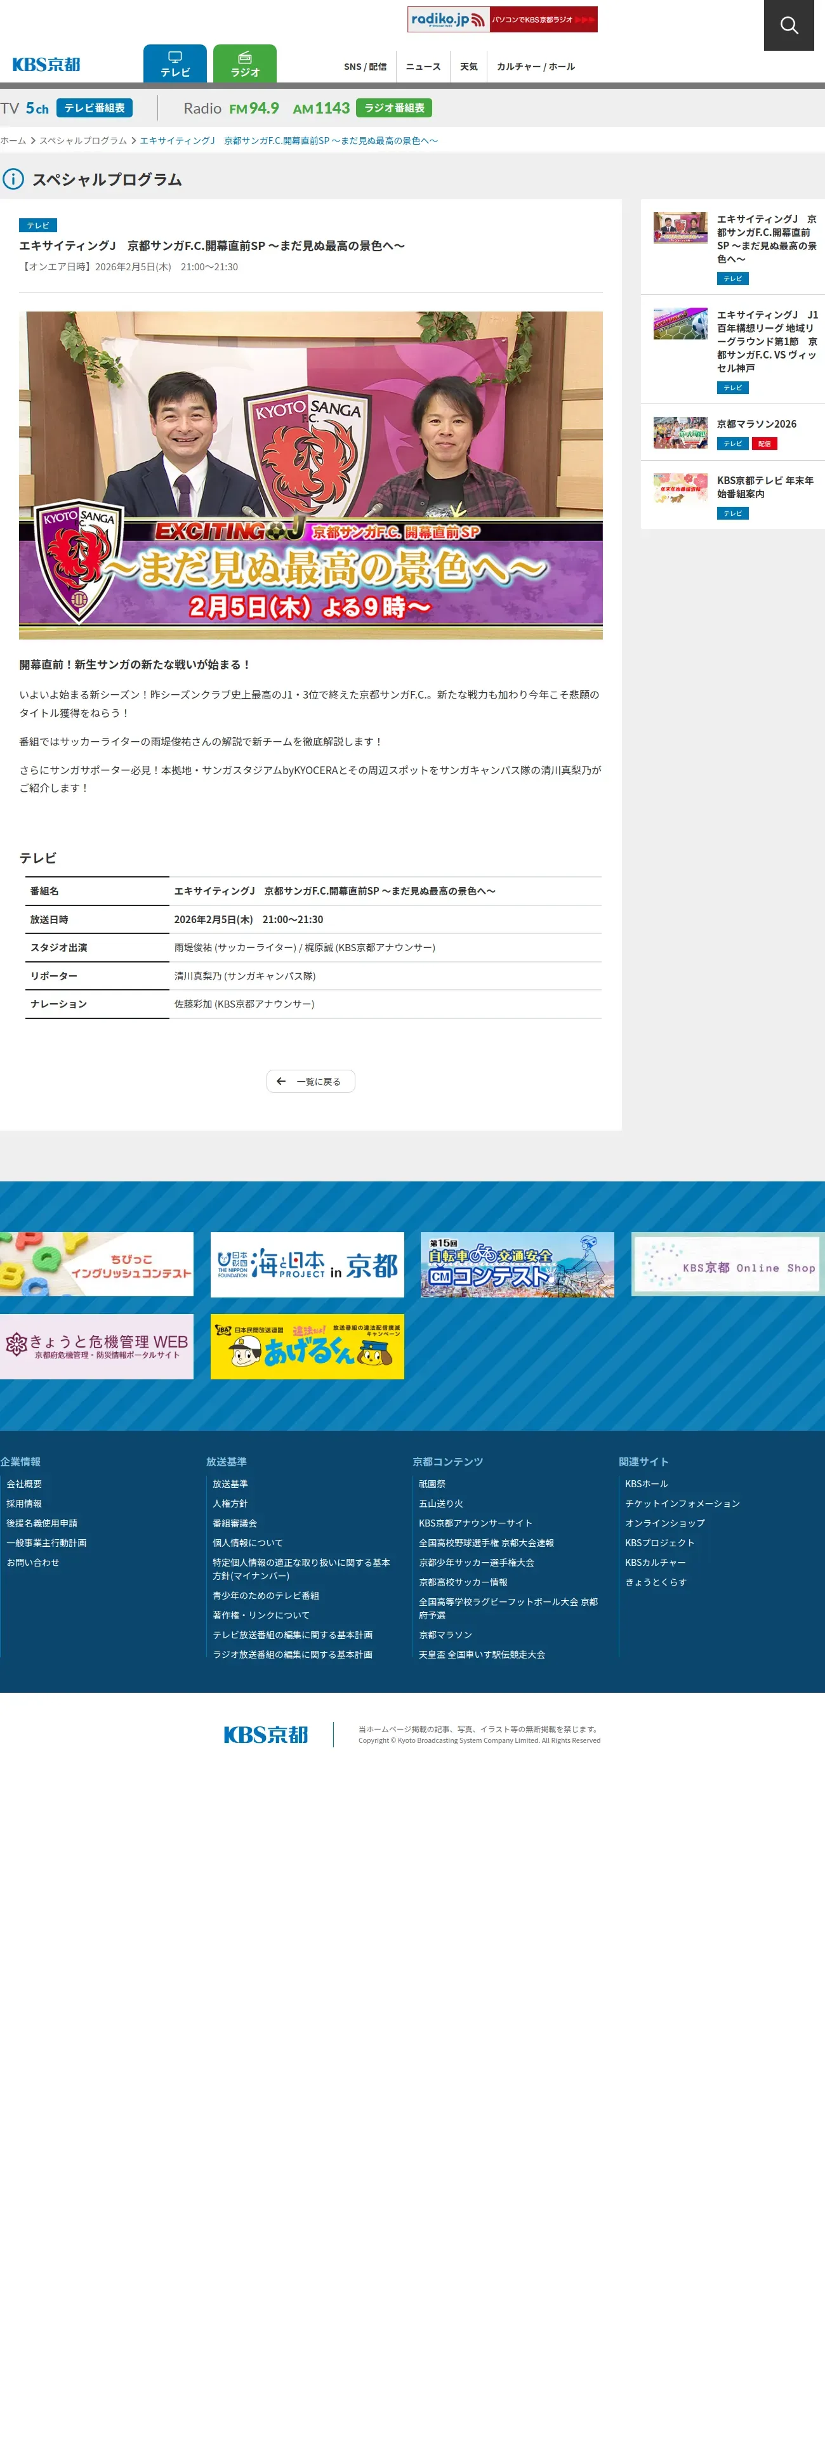Open KBSホール footer link
This screenshot has width=825, height=2444.
647,1484
